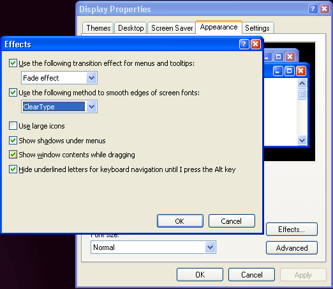This screenshot has width=333, height=289.
Task: Click the help icon in Effects title bar
Action: [244, 44]
